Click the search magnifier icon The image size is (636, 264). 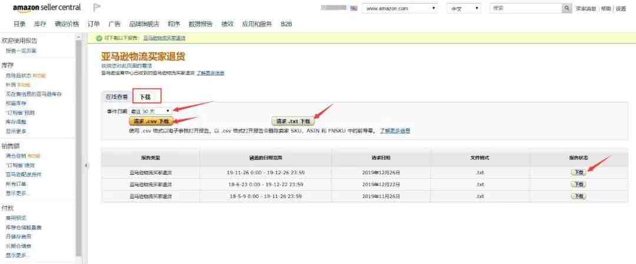[x=567, y=8]
